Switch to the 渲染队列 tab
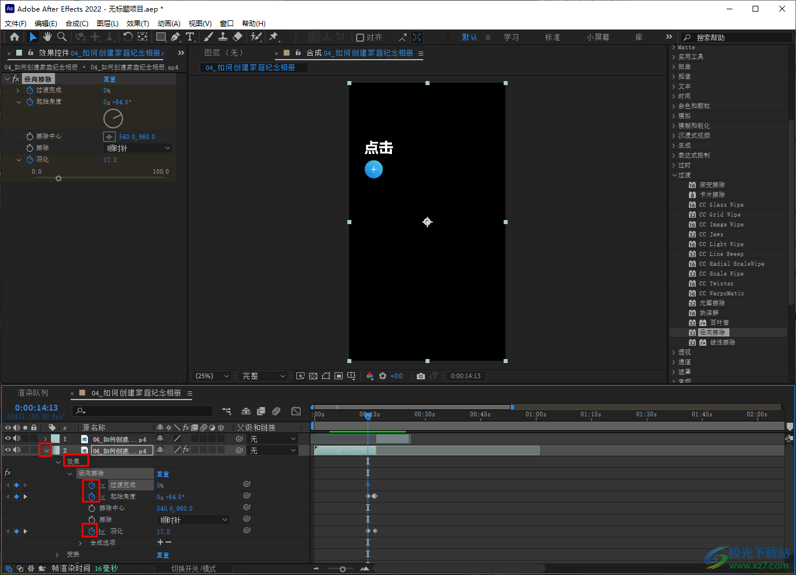Image resolution: width=796 pixels, height=575 pixels. tap(33, 393)
